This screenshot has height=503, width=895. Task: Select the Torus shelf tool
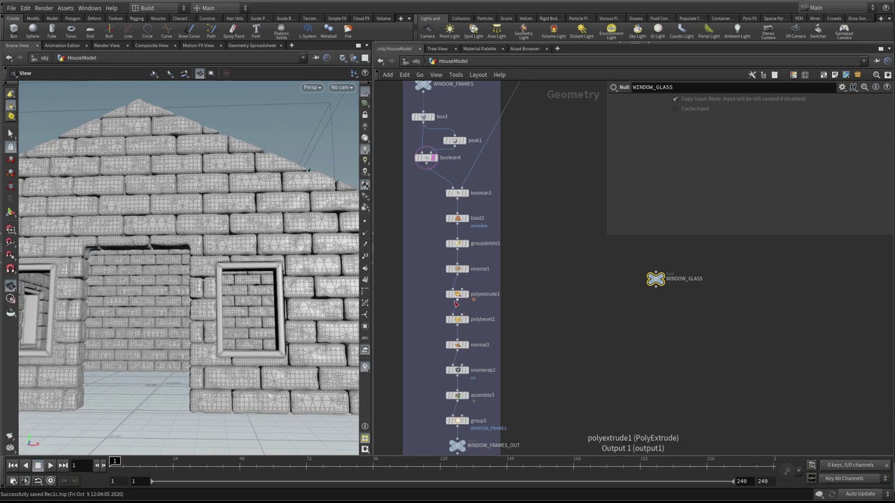pyautogui.click(x=71, y=31)
